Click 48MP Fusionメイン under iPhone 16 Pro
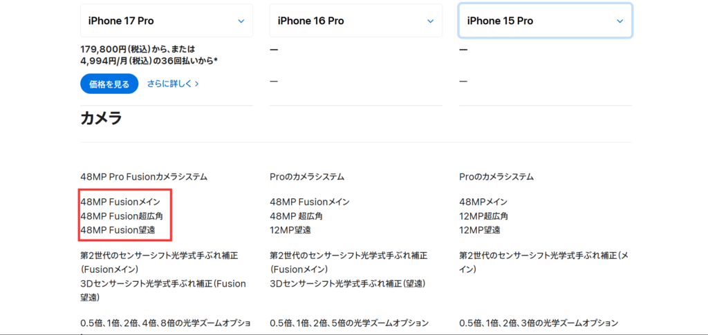Screen dimensions: 708x335 click(x=309, y=202)
